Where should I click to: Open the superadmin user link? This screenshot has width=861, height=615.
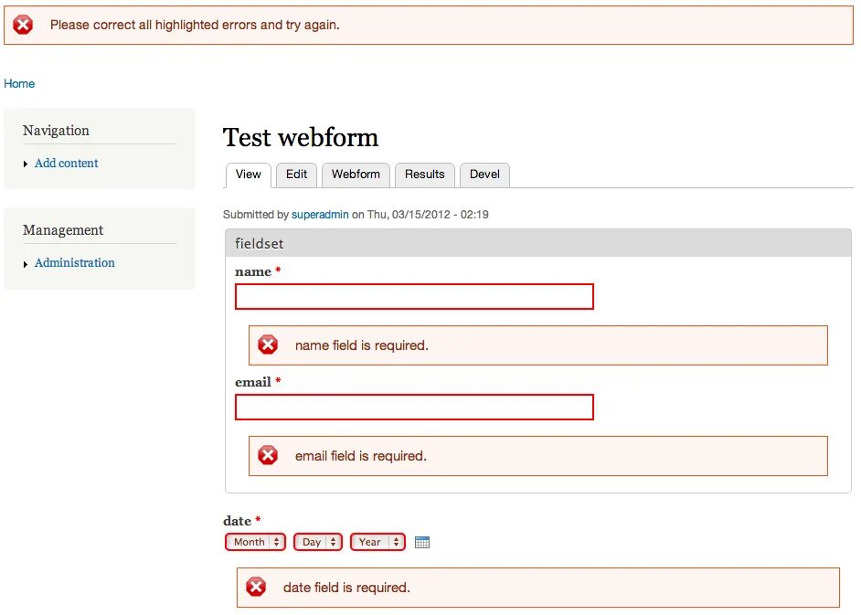[x=320, y=215]
